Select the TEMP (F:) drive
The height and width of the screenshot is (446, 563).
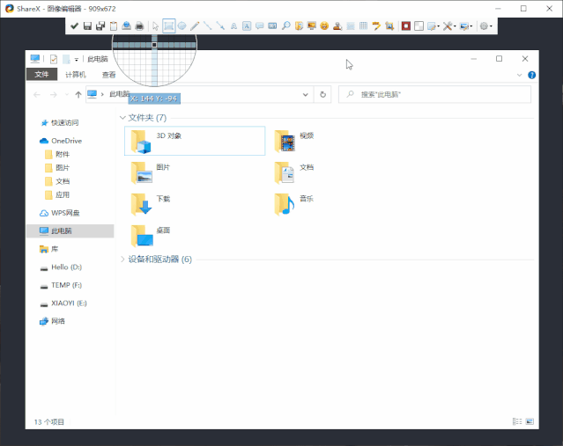(x=66, y=285)
